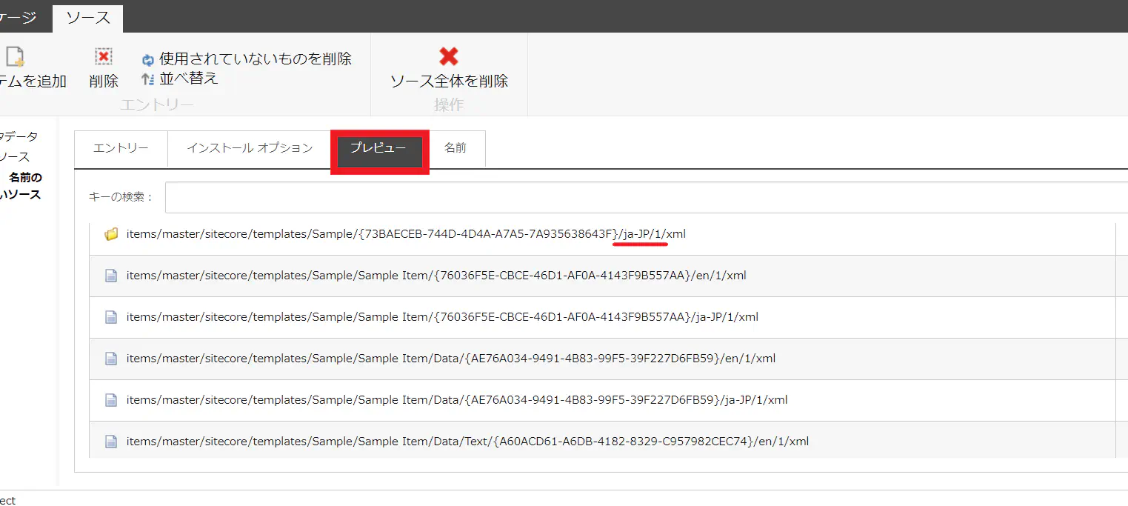
Task: Select the Data/{AE76A034…}/en/1/xml path text
Action: (451, 359)
